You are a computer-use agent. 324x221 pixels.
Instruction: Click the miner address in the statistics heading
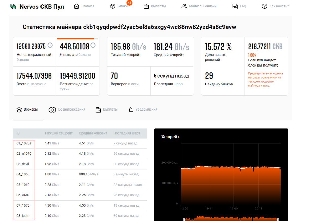coord(159,27)
